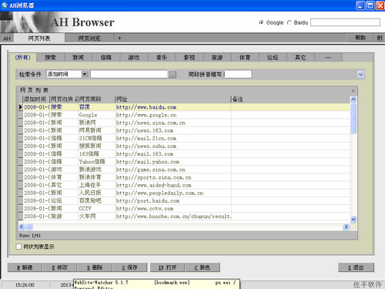Screen dimensions: 385x289
Task: Select the 21CN信箱 row
Action: (184, 138)
